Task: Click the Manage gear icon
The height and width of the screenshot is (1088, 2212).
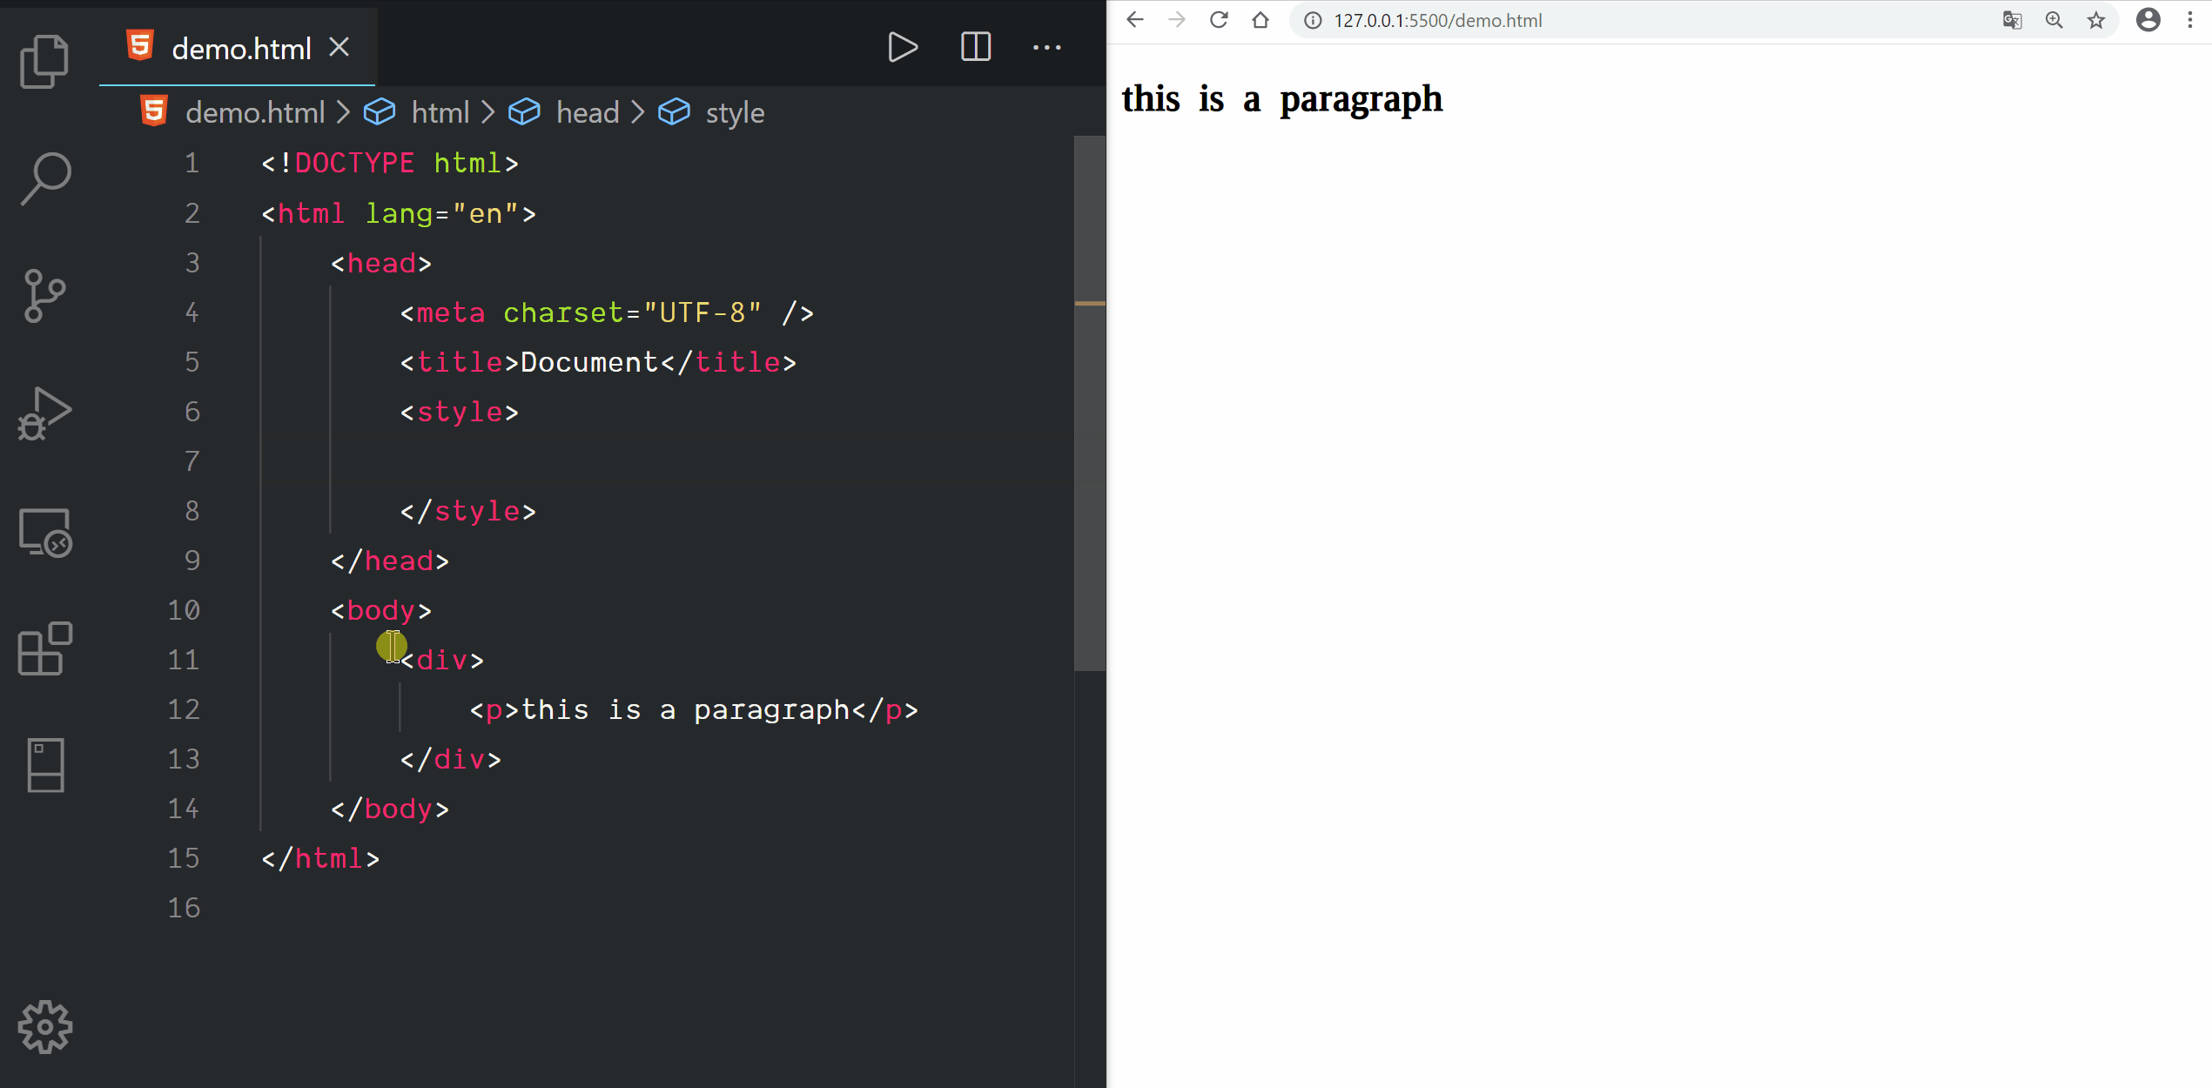Action: pos(44,1027)
